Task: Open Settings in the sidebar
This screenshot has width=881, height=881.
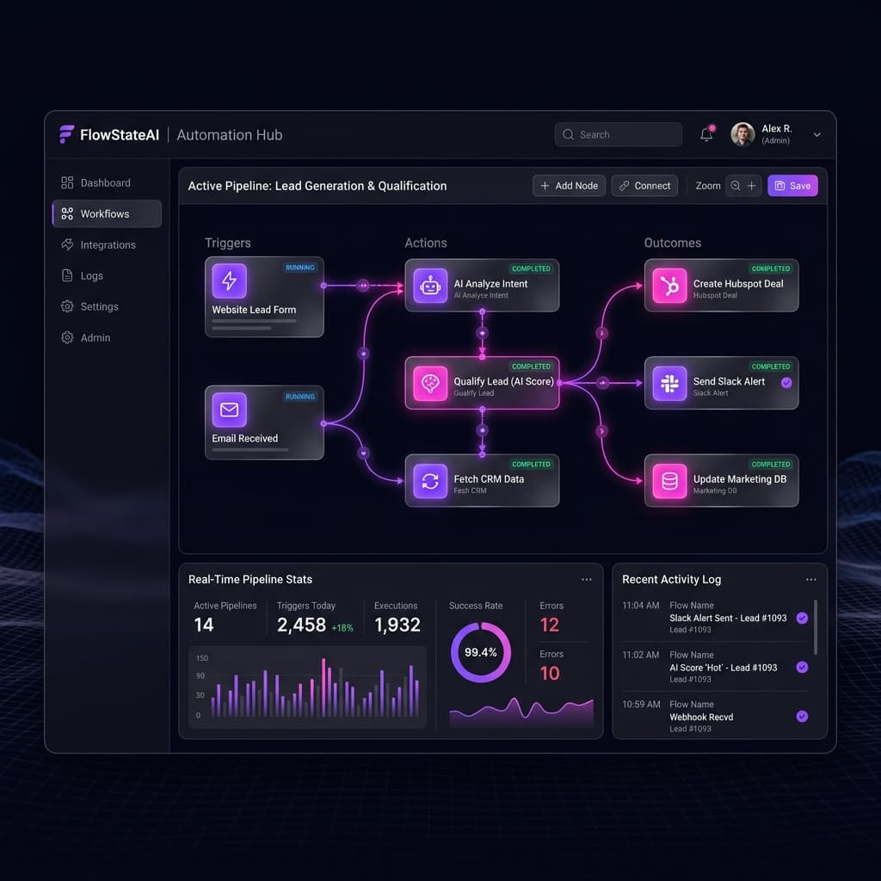Action: tap(107, 307)
